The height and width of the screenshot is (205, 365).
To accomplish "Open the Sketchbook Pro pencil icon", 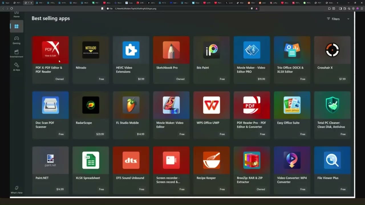I will coord(171,50).
